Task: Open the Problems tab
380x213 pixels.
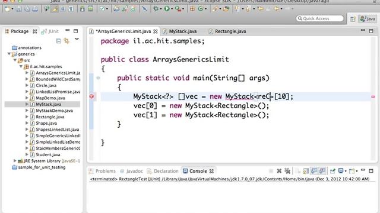Action: [x=102, y=171]
